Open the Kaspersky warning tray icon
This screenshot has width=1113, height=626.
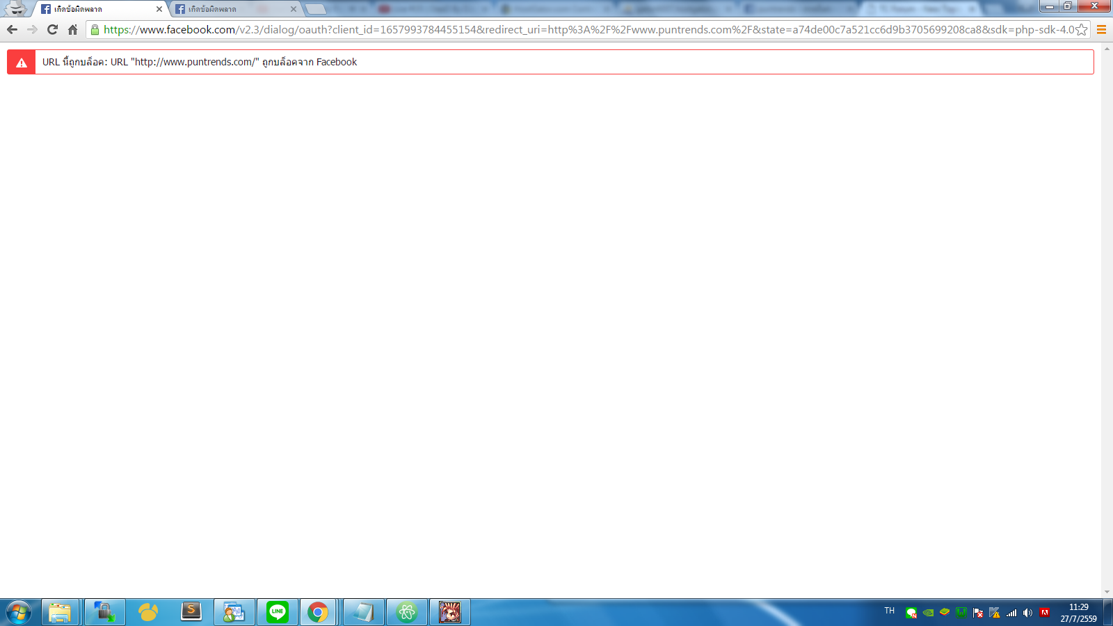click(x=995, y=613)
